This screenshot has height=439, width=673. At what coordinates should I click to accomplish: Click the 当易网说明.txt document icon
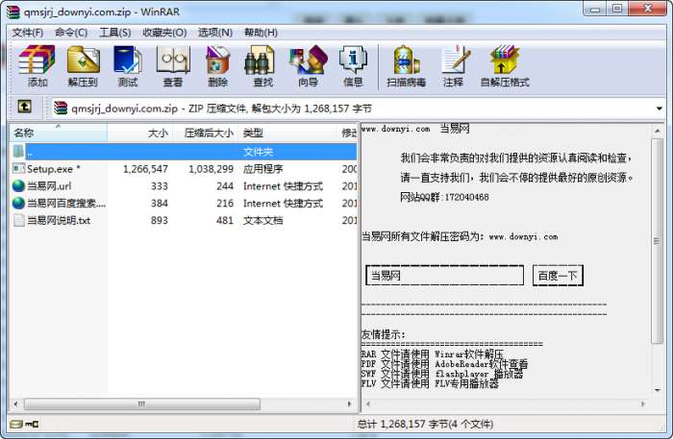coord(19,220)
